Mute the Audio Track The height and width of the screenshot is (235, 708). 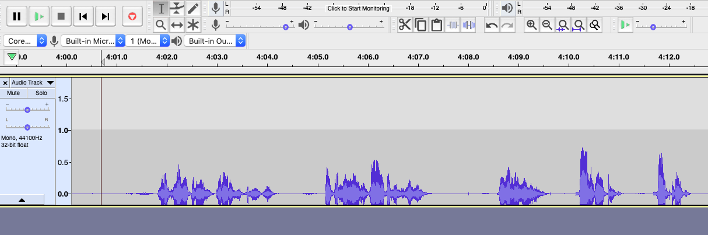click(13, 93)
